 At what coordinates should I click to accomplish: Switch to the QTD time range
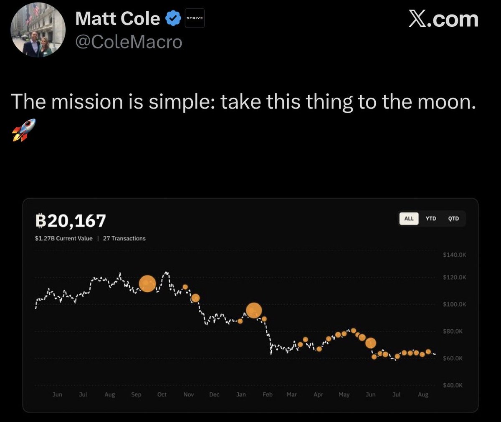(453, 219)
